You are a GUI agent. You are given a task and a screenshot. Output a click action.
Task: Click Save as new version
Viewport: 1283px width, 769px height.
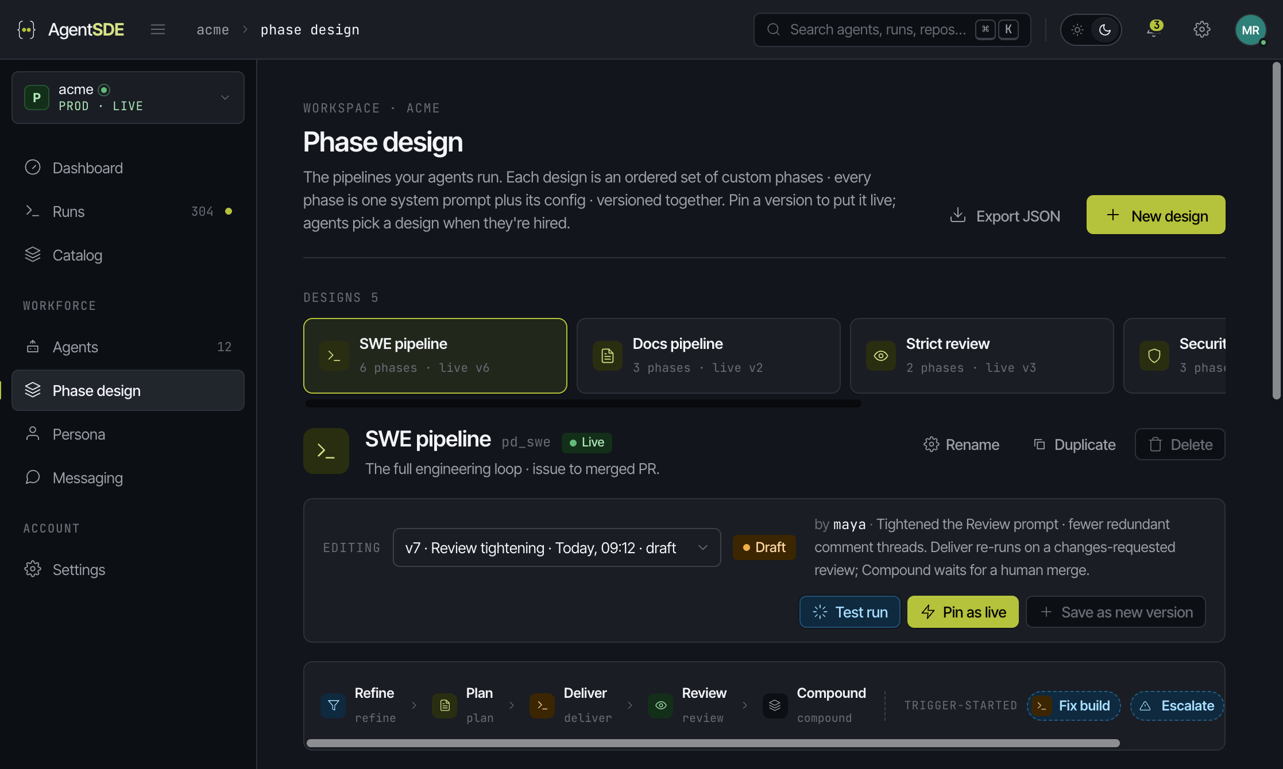[x=1116, y=612]
